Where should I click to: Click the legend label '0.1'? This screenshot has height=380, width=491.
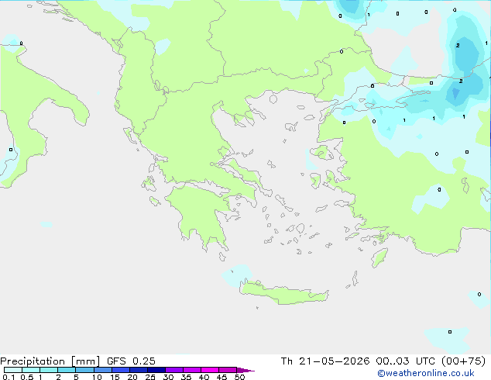9,377
